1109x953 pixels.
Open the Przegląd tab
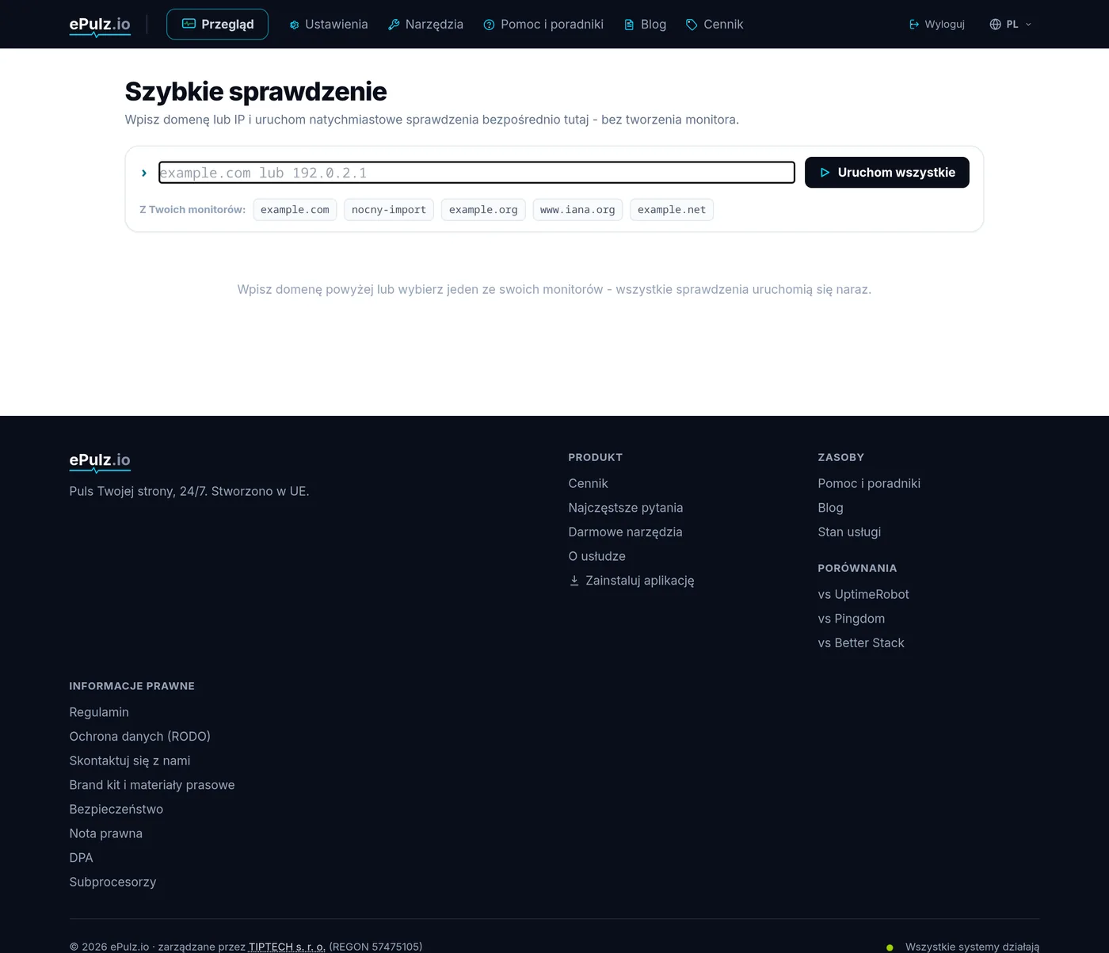tap(217, 25)
